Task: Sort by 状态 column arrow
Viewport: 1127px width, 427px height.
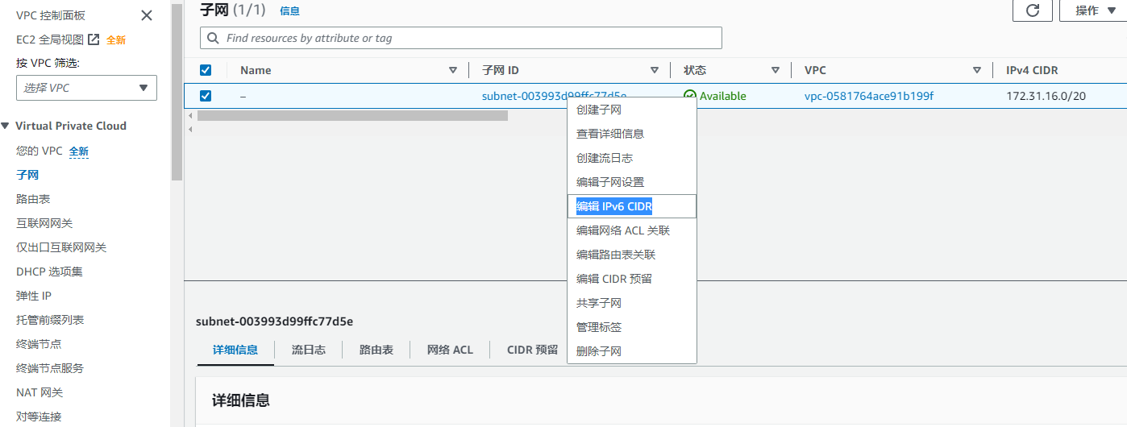Action: pos(776,70)
